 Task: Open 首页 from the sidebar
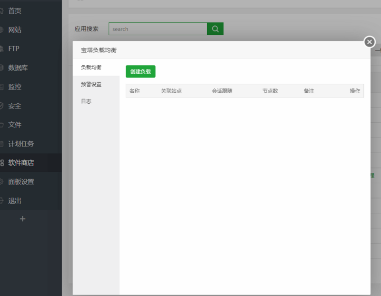[x=15, y=10]
